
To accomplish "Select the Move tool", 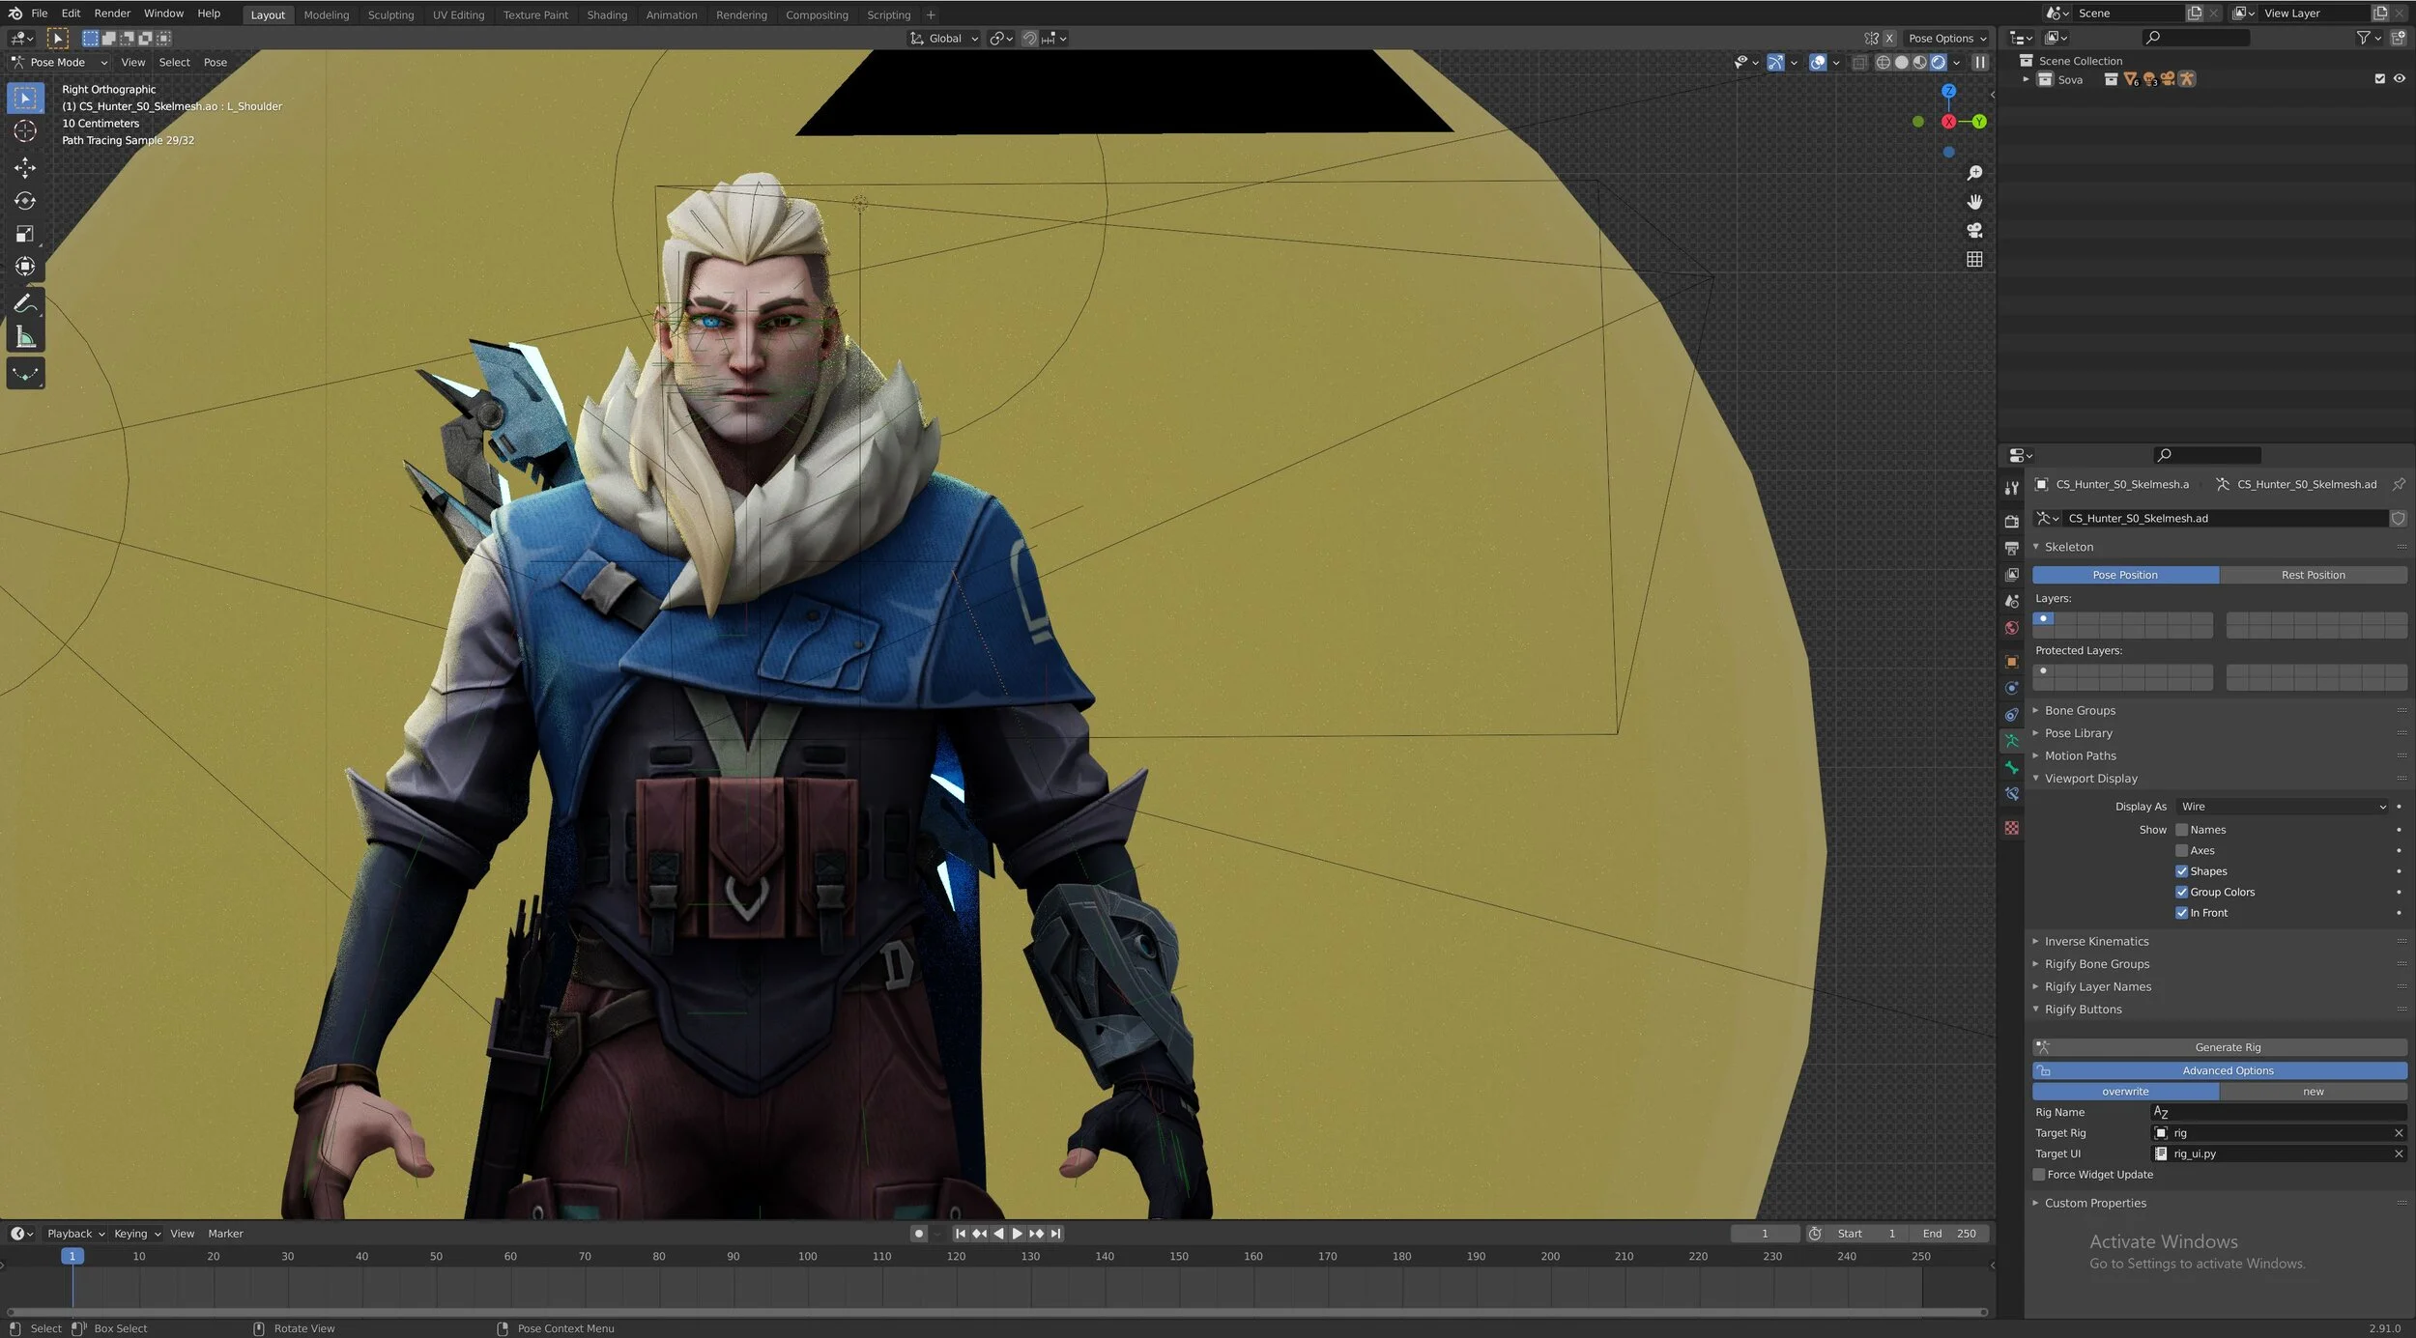I will [x=25, y=168].
